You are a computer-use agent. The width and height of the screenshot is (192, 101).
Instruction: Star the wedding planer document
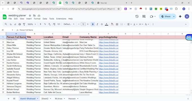(x=30, y=16)
